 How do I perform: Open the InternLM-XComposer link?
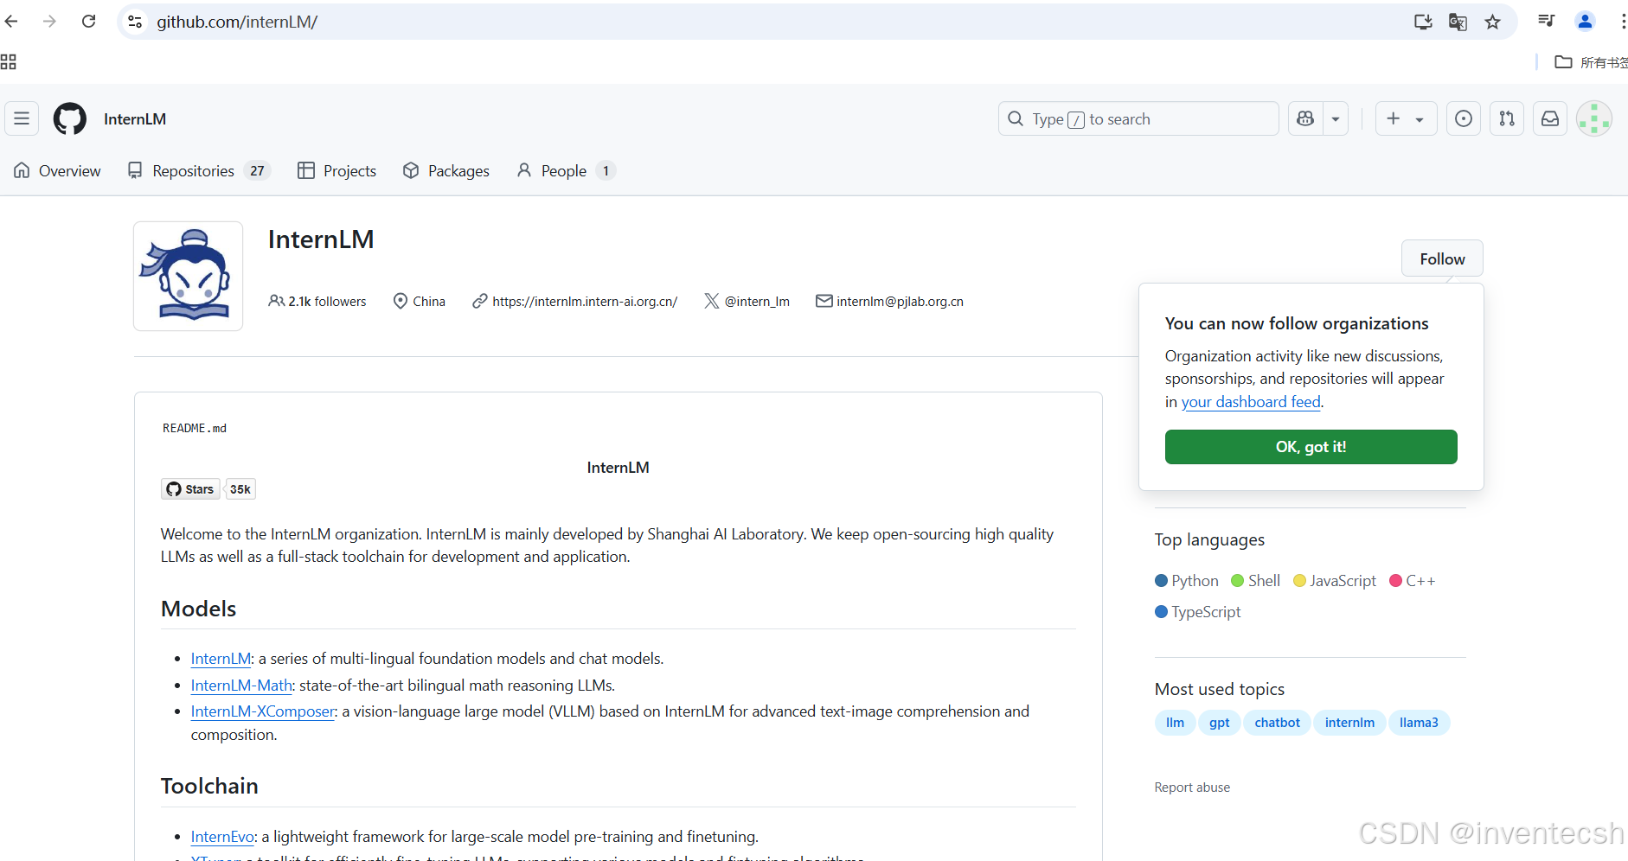coord(263,711)
